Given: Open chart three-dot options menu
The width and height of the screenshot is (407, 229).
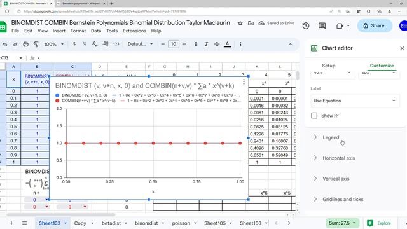Looking at the screenshot, I should point(244,82).
